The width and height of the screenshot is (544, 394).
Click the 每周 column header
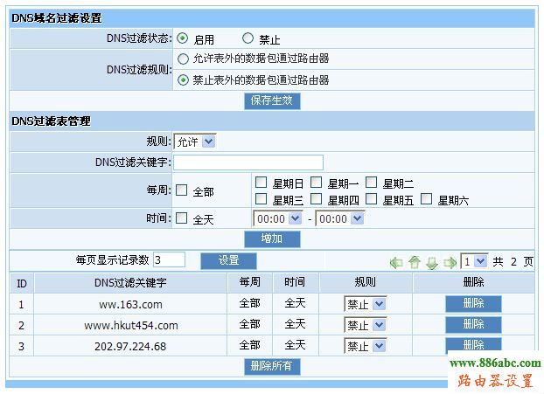[250, 282]
